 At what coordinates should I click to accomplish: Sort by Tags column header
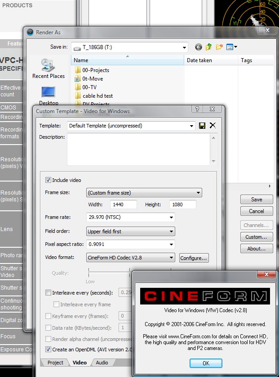coord(256,60)
